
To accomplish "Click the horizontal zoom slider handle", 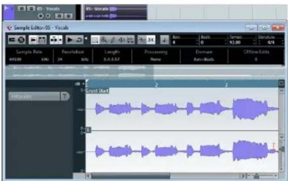I will (256, 176).
